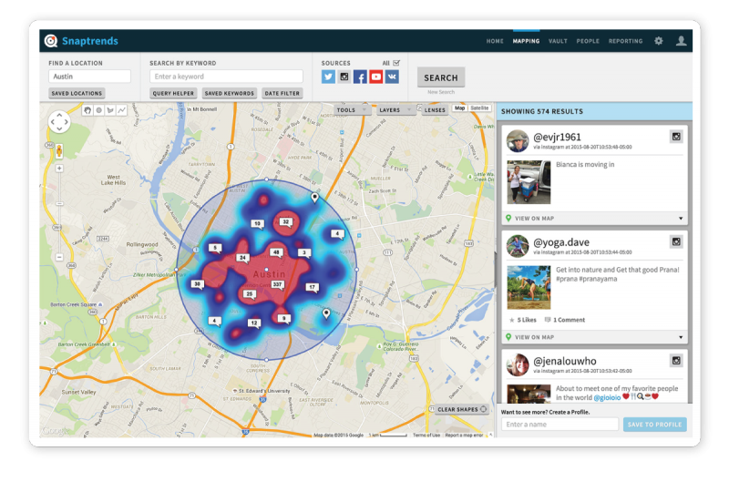Viewport: 729px width, 482px height.
Task: Open the Vault tab
Action: 558,41
